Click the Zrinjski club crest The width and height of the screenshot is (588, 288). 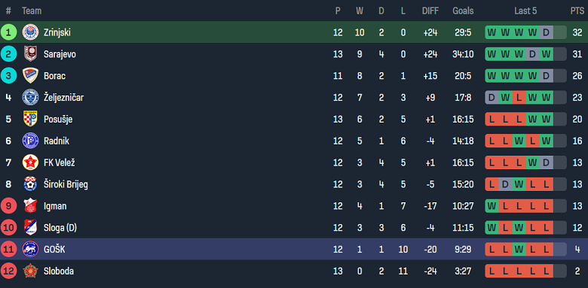[30, 32]
